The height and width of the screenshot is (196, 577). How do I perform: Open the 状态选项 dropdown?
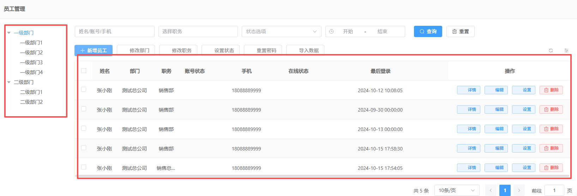click(x=281, y=31)
